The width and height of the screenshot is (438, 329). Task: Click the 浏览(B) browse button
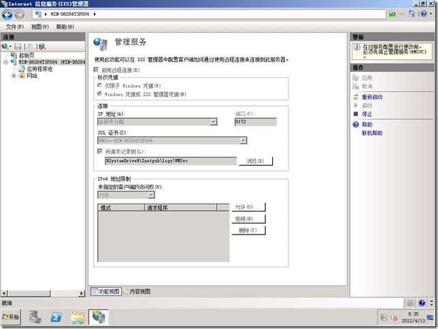(256, 161)
